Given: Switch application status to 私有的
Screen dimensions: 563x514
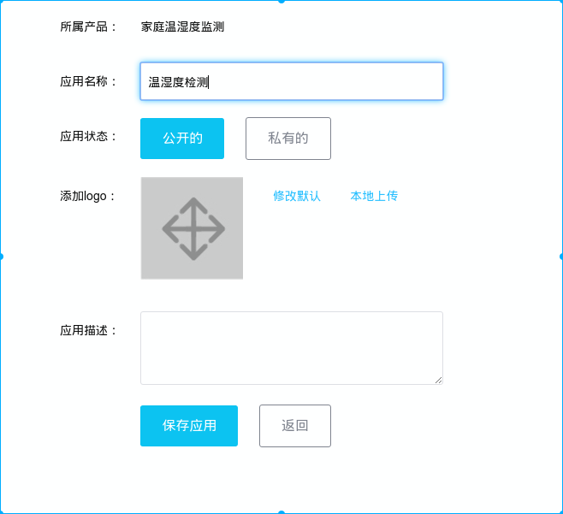Looking at the screenshot, I should click(287, 139).
